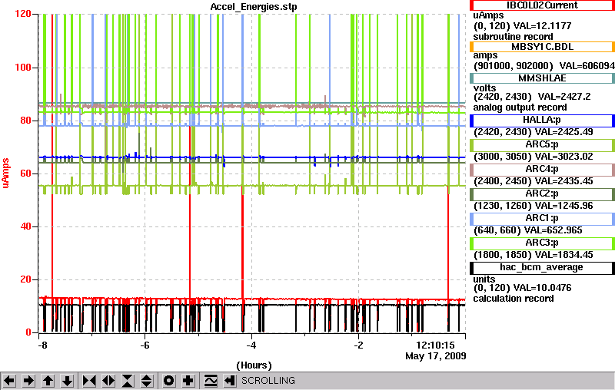Select the MBSY1C.BDL curve legend
Viewport: 615px width, 390px height.
tap(542, 47)
